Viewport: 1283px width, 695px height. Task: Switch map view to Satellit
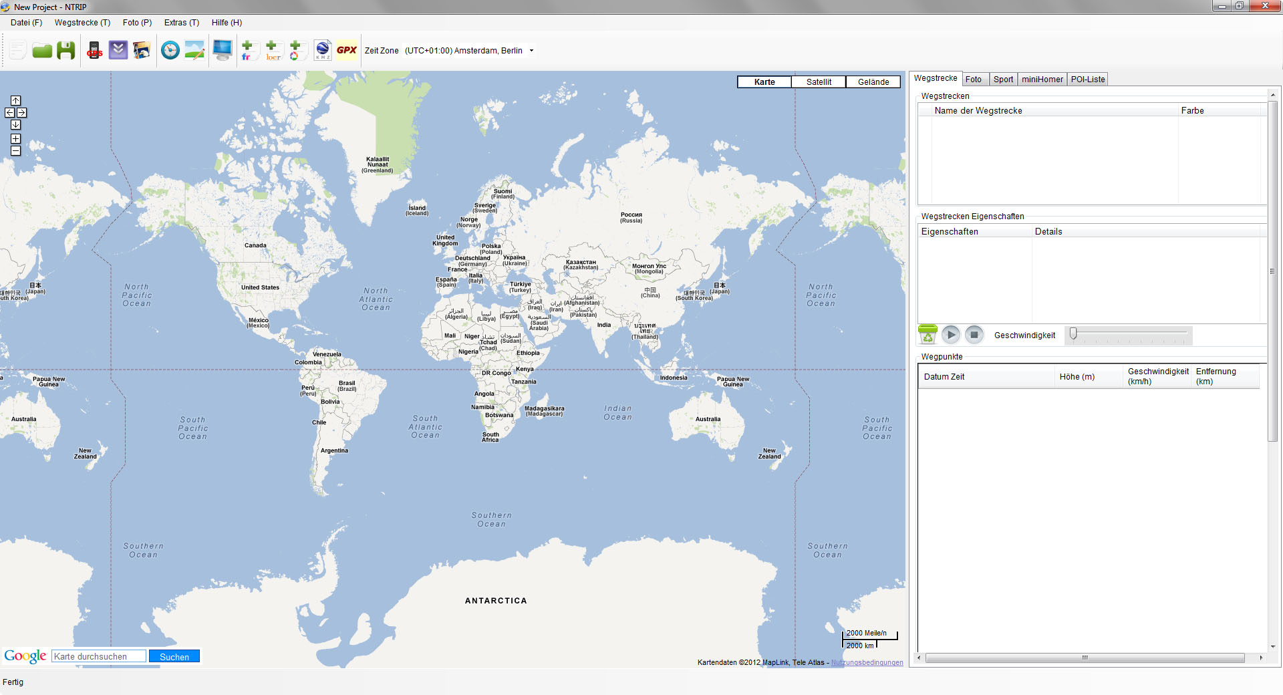pos(819,82)
